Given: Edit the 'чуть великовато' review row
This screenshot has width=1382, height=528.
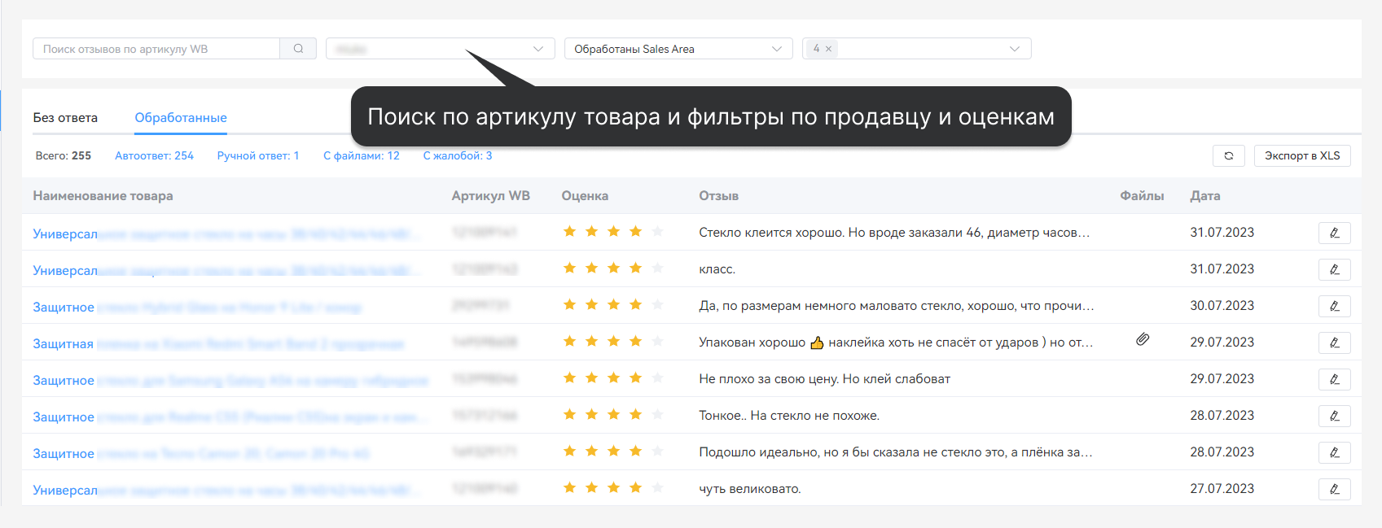Looking at the screenshot, I should pos(1334,489).
